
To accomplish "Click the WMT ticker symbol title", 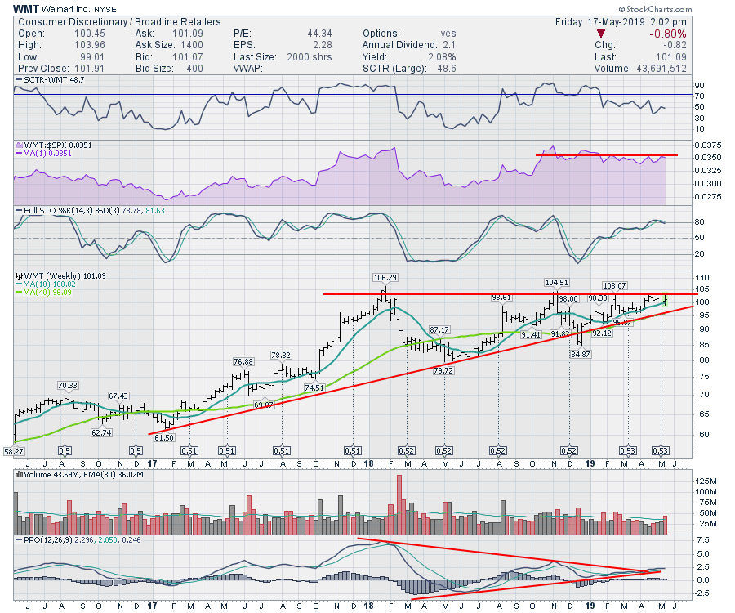I will pyautogui.click(x=26, y=9).
